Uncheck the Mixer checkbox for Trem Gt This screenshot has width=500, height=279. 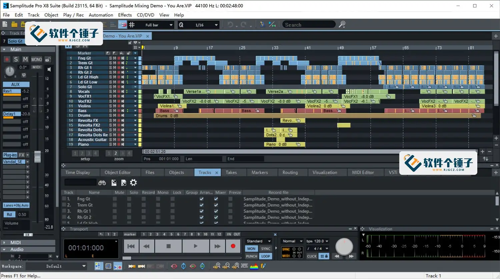click(x=216, y=205)
